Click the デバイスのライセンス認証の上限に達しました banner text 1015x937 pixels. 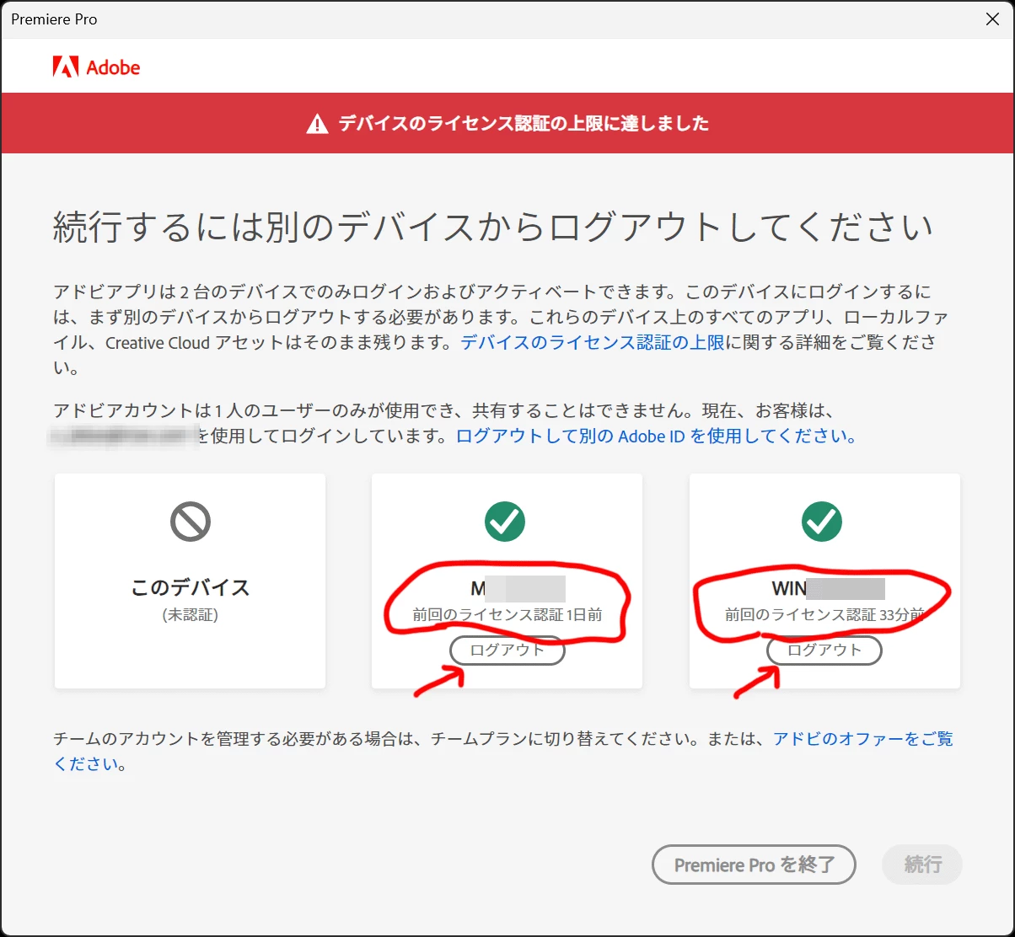[x=524, y=124]
